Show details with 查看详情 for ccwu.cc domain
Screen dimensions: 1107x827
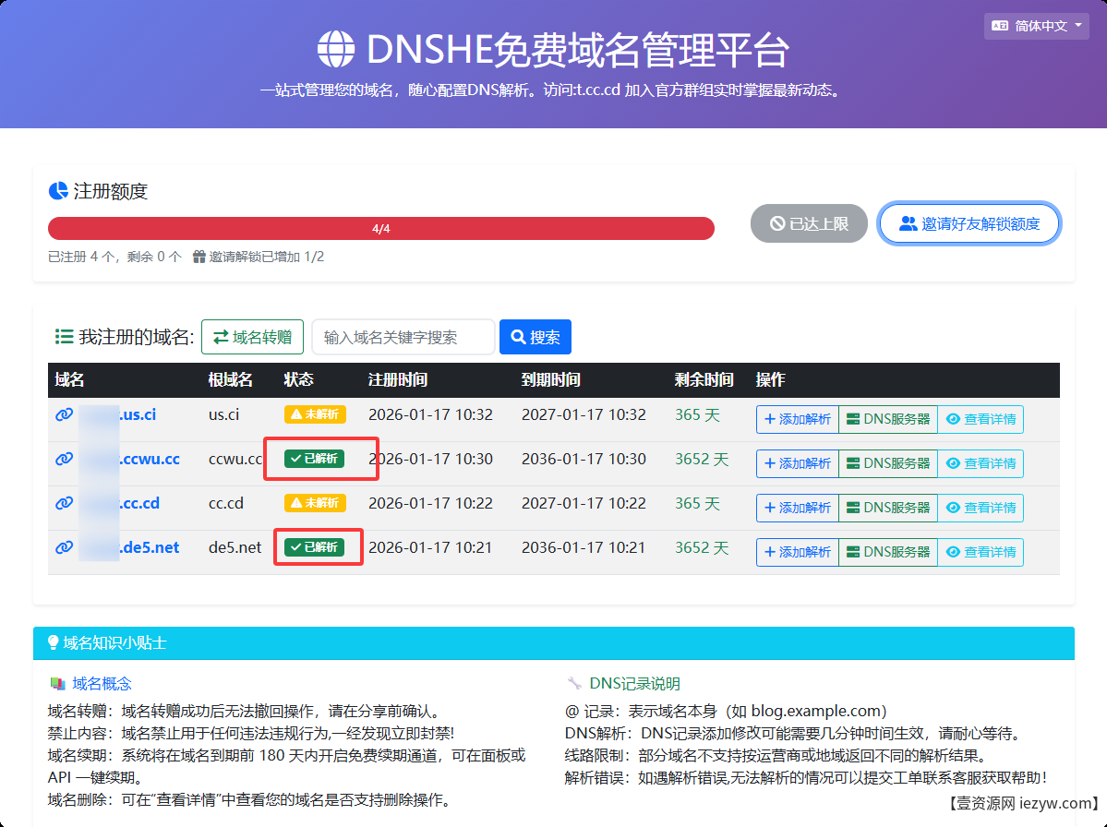981,463
